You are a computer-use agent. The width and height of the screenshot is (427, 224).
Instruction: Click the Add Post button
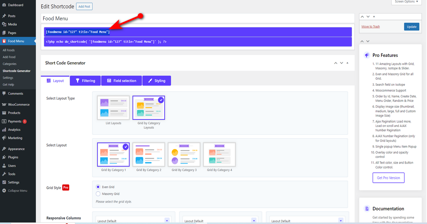pyautogui.click(x=84, y=6)
